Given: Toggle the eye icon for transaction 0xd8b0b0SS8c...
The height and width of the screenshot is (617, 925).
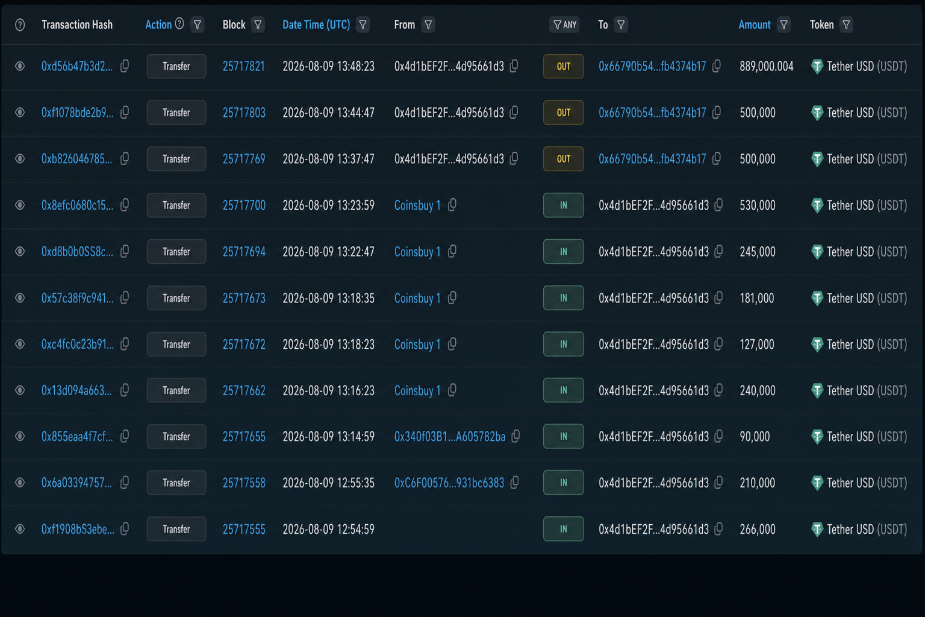Looking at the screenshot, I should 20,252.
